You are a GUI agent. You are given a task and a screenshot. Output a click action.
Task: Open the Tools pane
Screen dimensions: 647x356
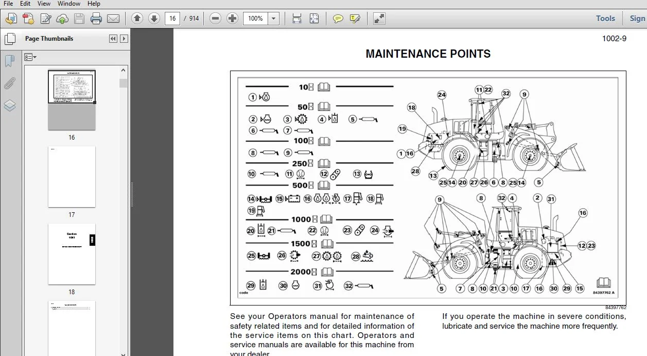tap(605, 19)
